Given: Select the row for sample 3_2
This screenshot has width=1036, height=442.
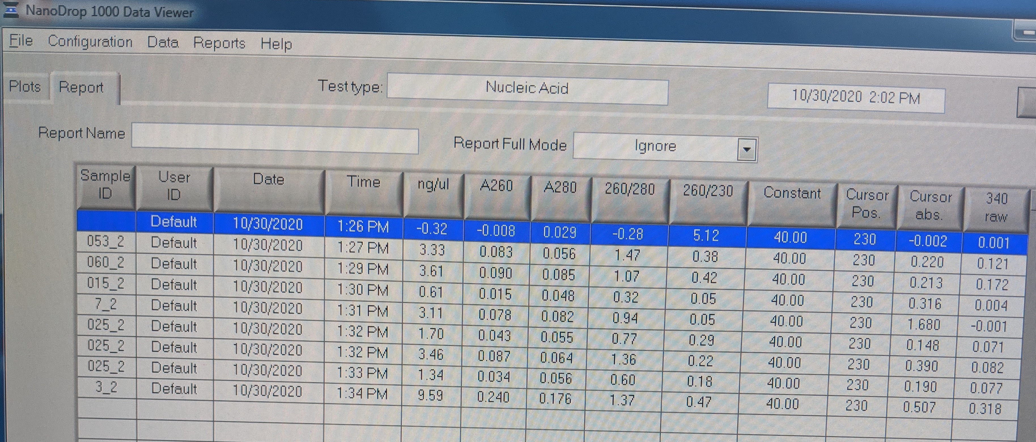Looking at the screenshot, I should coord(106,387).
